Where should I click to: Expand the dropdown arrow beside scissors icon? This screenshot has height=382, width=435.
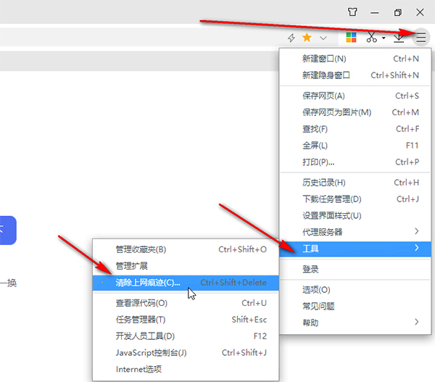(384, 38)
